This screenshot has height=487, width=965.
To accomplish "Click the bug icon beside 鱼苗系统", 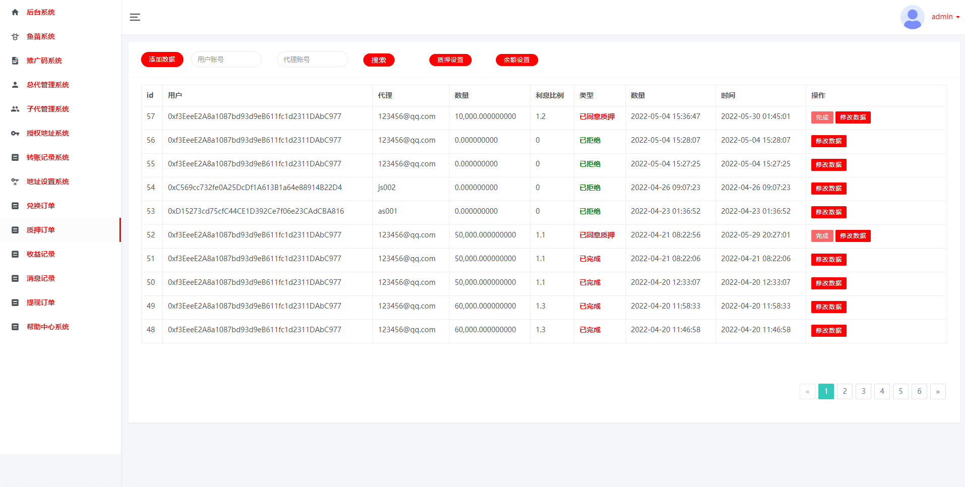I will [x=15, y=36].
